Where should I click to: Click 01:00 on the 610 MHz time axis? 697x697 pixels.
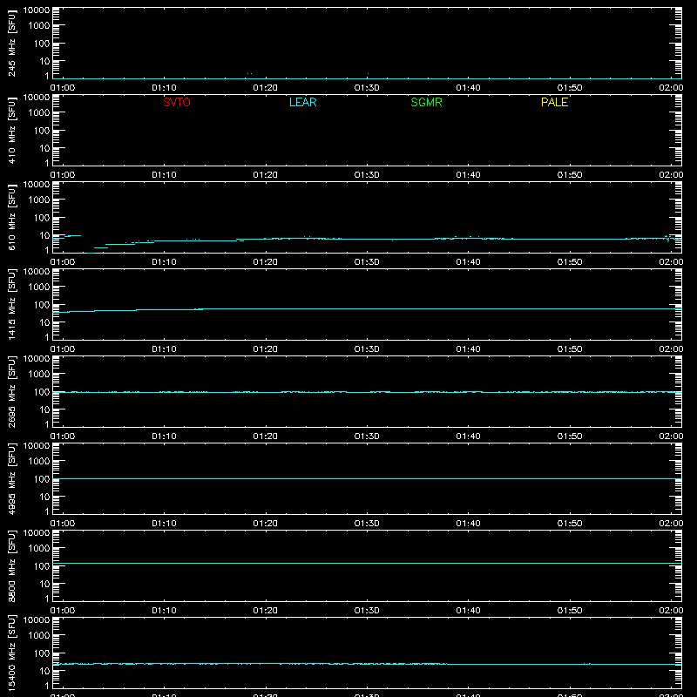(63, 262)
